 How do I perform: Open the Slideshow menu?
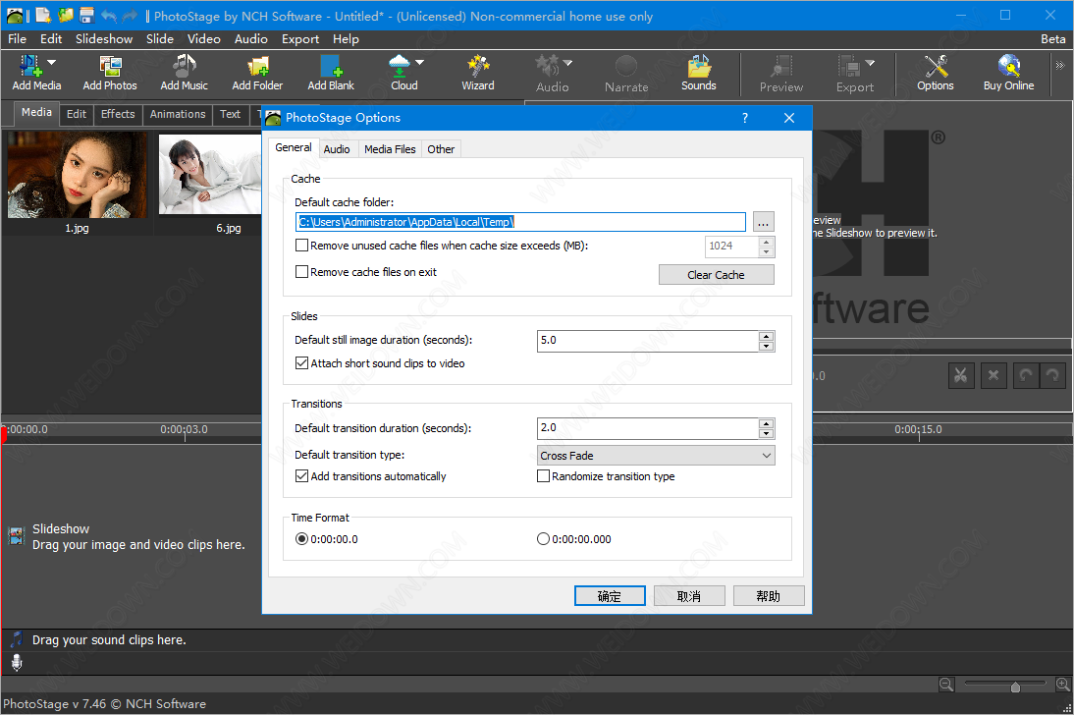click(104, 39)
